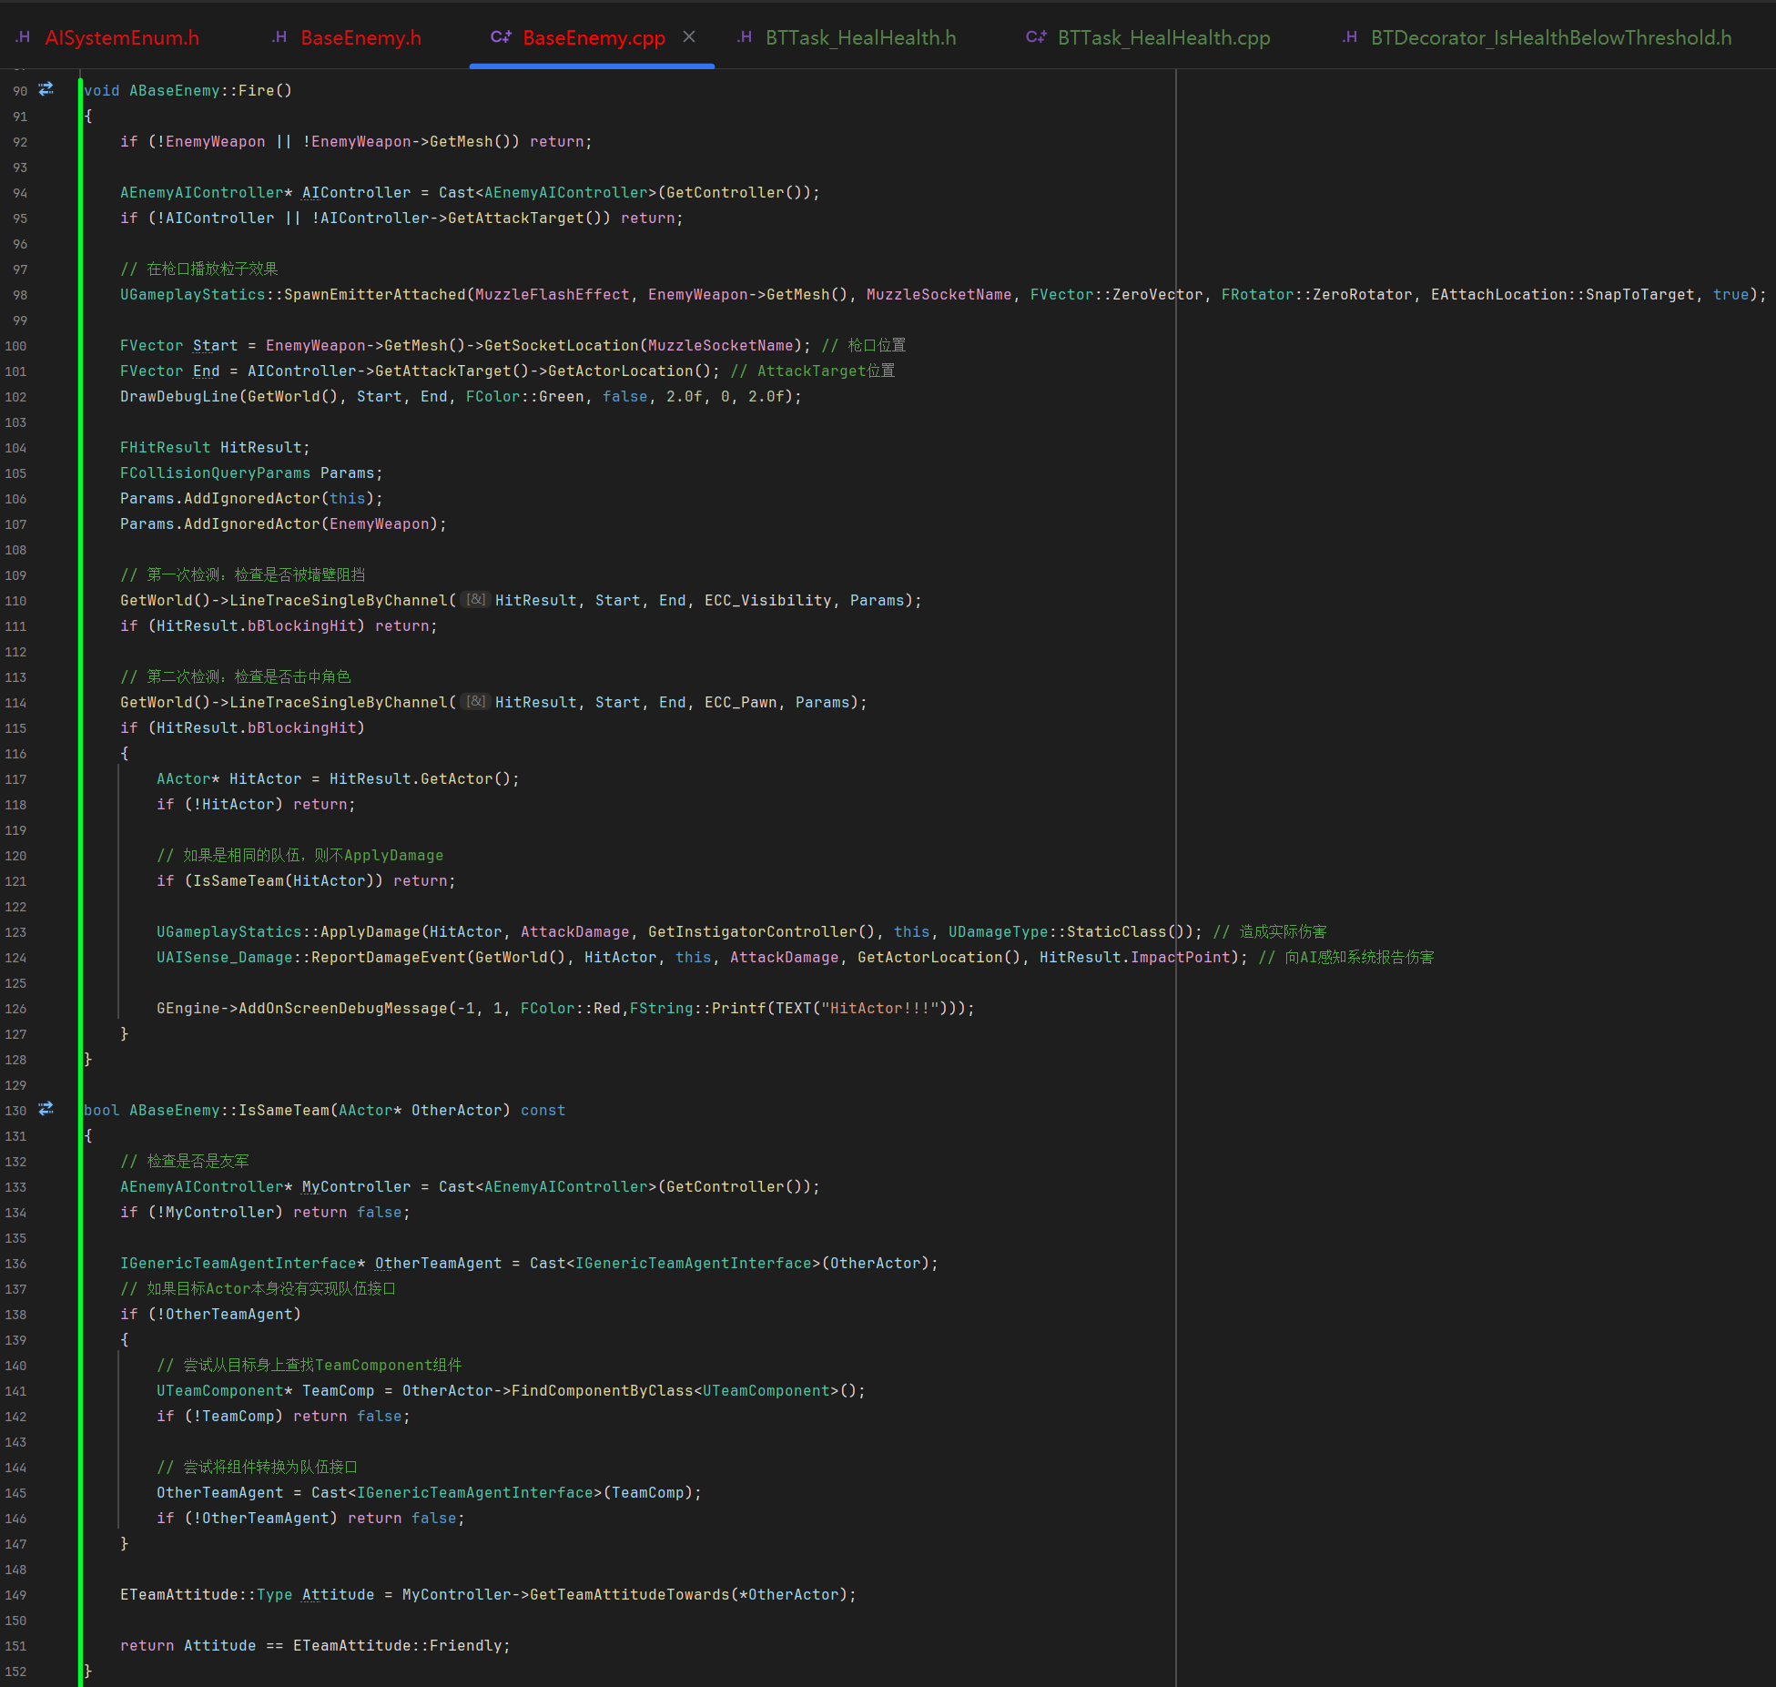Click the C++ file icon on BaseEnemy.cpp tab

501,37
